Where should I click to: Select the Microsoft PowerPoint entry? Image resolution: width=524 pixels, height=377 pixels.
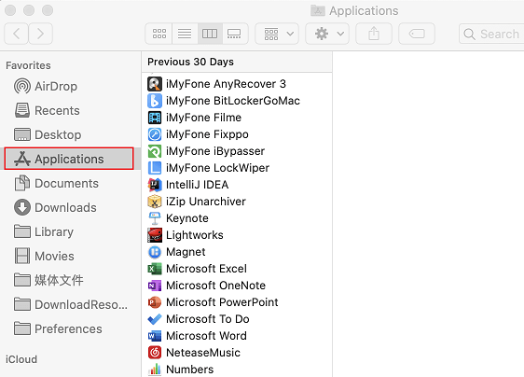click(x=213, y=302)
